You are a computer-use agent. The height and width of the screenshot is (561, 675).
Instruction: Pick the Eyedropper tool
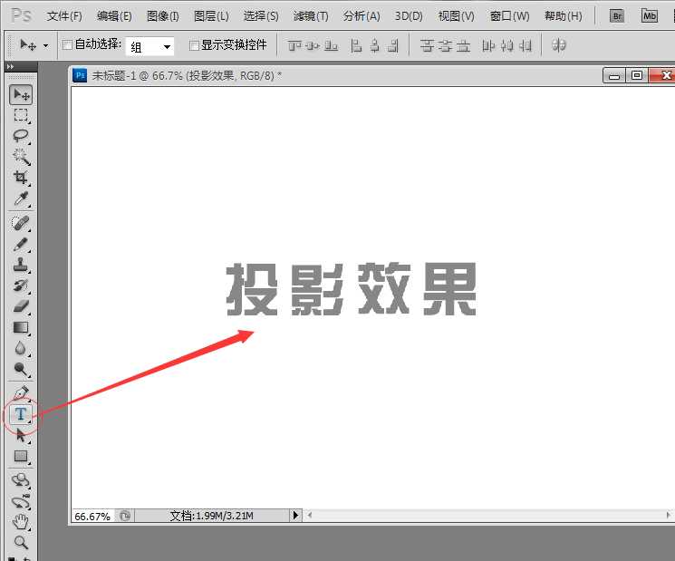tap(21, 198)
